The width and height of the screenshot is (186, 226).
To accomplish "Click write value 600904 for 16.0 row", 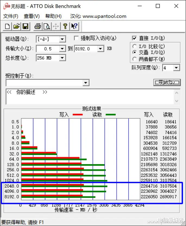I will 150,148.
